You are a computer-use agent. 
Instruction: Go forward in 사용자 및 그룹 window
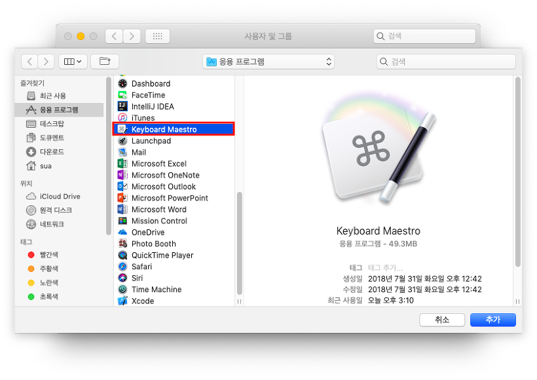tap(132, 36)
